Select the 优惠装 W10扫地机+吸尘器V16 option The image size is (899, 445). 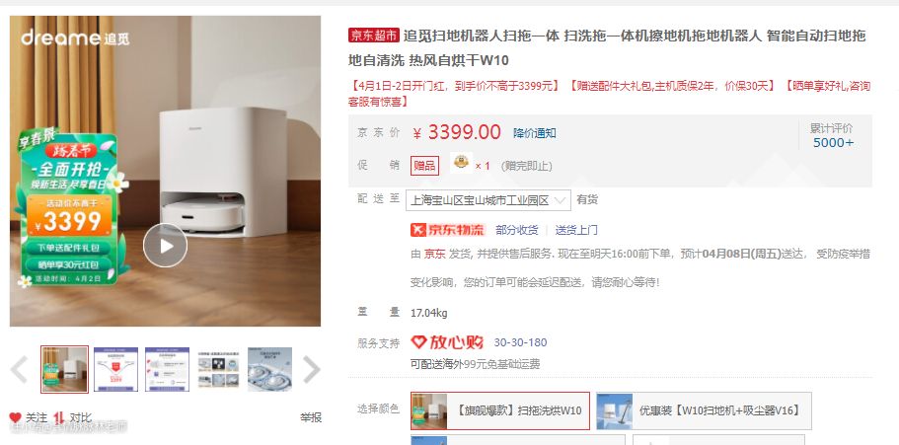click(704, 410)
